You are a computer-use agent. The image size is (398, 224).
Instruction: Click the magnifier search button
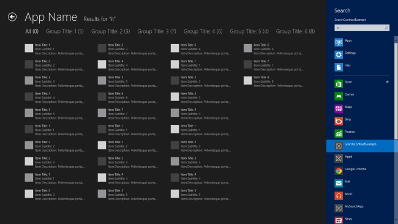[x=386, y=28]
